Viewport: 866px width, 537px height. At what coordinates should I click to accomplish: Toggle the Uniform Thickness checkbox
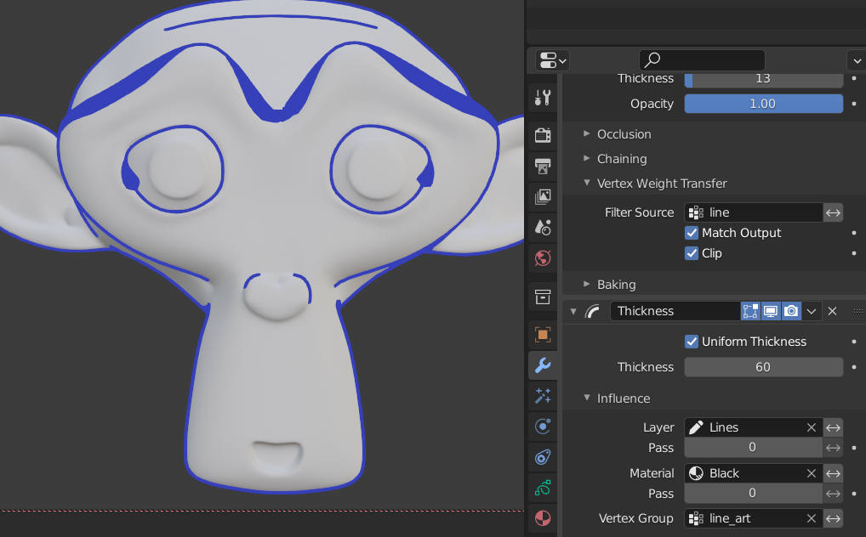(x=692, y=342)
